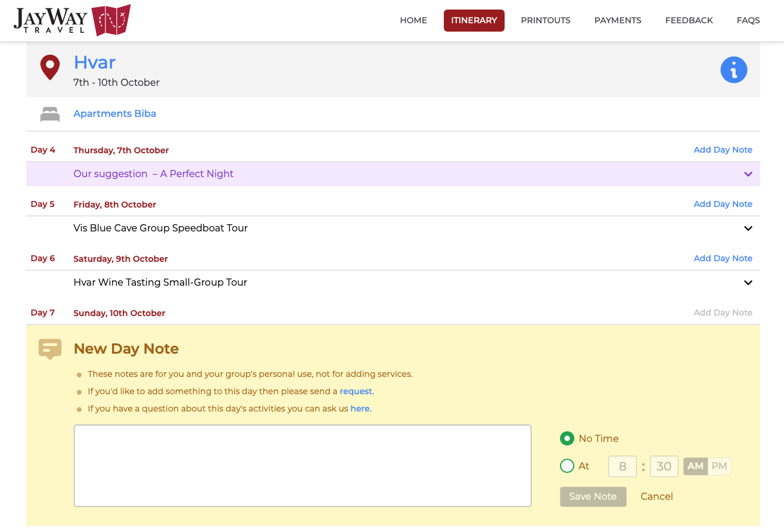784x532 pixels.
Task: Open the FAQs menu item
Action: point(748,20)
